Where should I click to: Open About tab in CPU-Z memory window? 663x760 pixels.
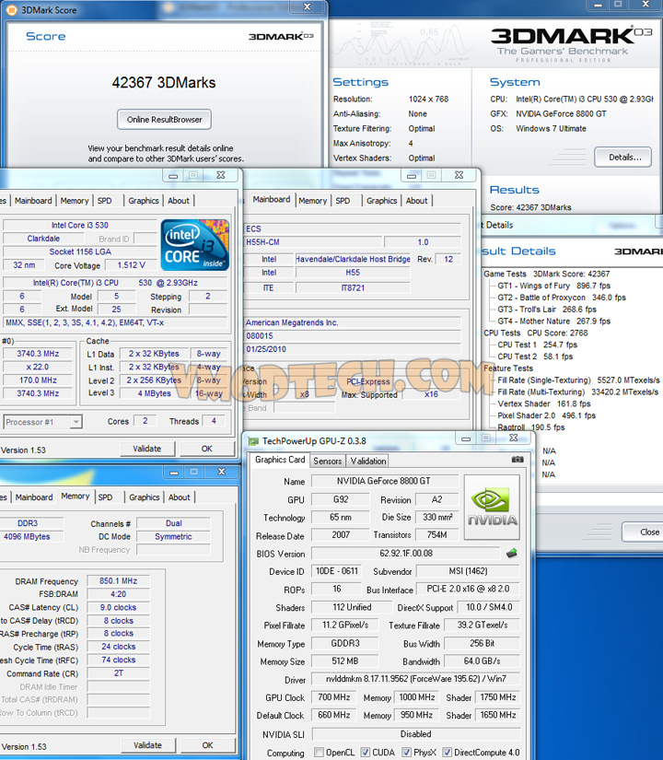[180, 497]
